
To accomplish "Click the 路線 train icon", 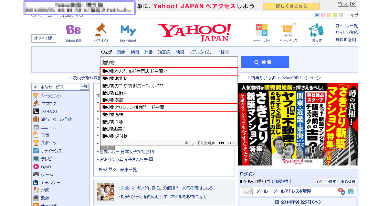I will (x=36, y=198).
